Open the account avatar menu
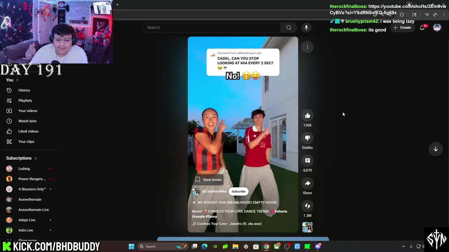The image size is (449, 252). (x=437, y=28)
